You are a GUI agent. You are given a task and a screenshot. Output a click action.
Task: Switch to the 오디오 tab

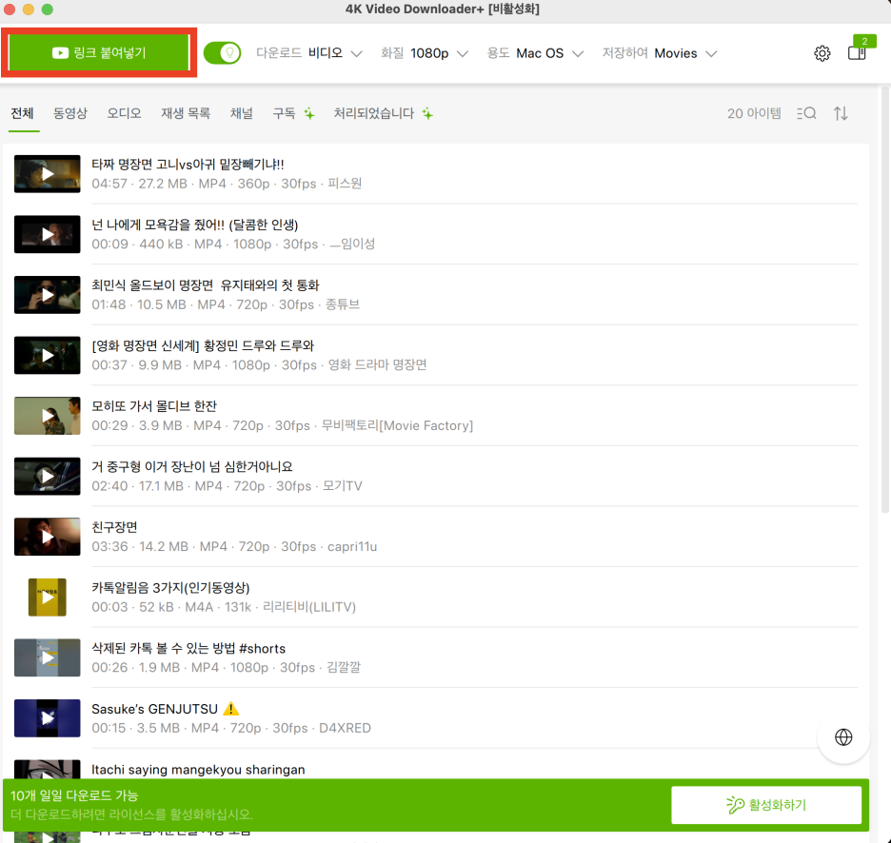pyautogui.click(x=125, y=113)
